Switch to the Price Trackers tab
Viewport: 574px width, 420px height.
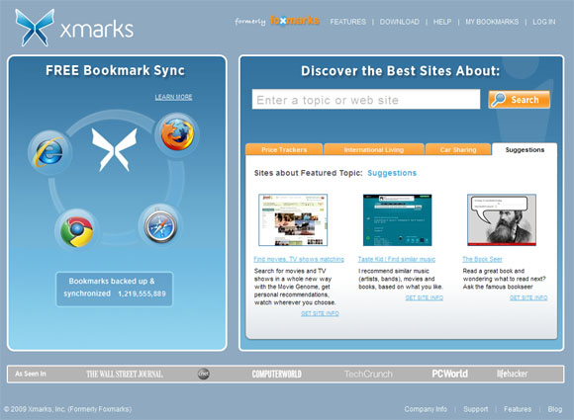284,149
